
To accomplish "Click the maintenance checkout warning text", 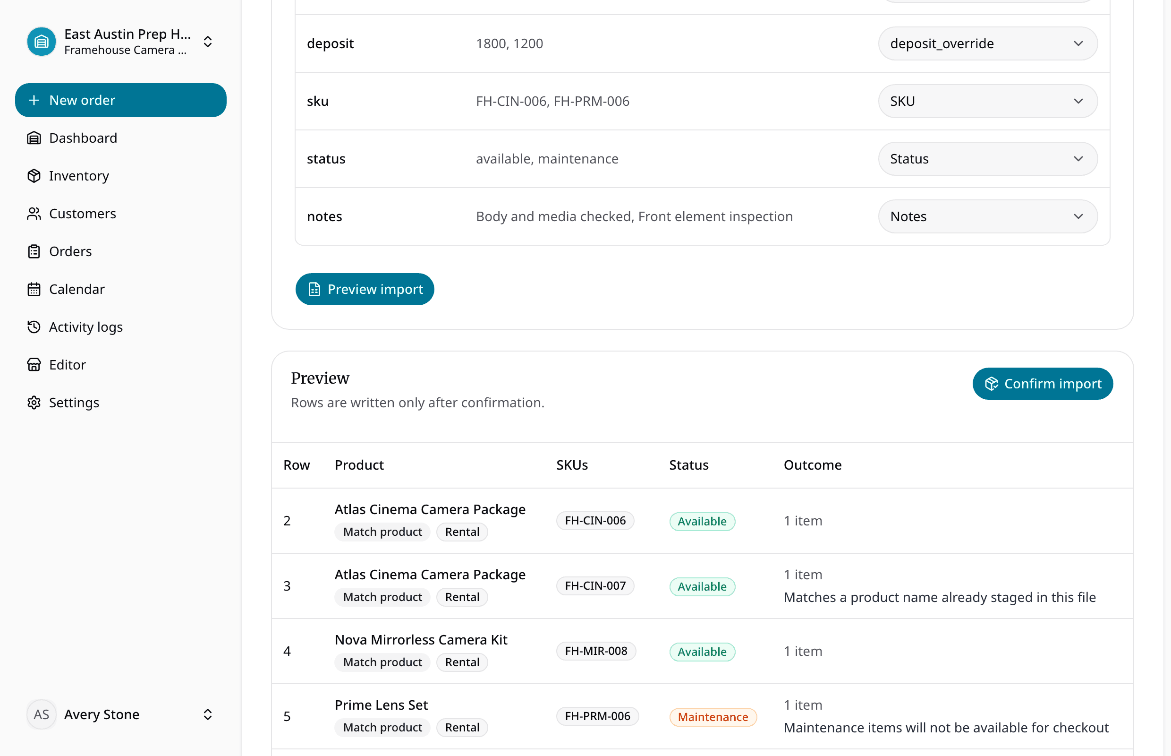I will click(x=946, y=729).
